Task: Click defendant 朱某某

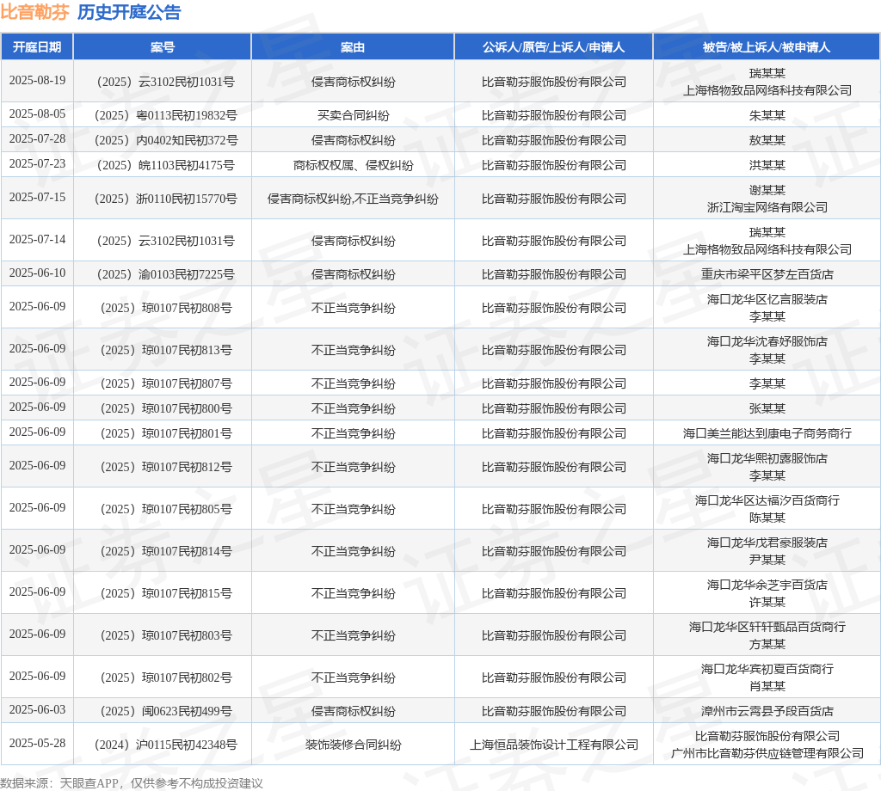Action: coord(767,116)
